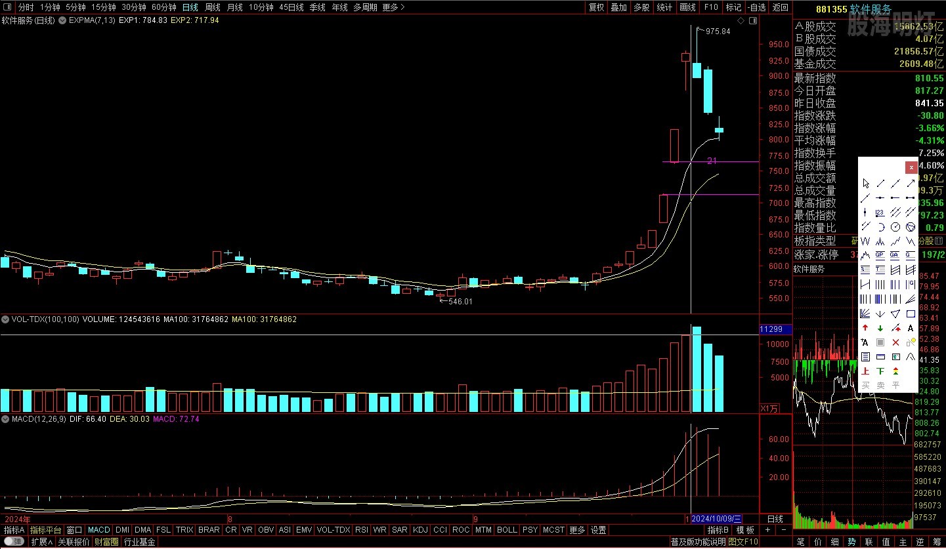946x549 pixels.
Task: Pick the percent retracement lines tool
Action: coord(865,270)
